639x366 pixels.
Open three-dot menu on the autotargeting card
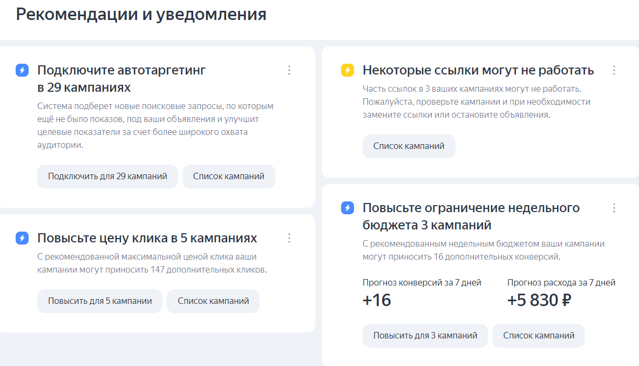(289, 70)
